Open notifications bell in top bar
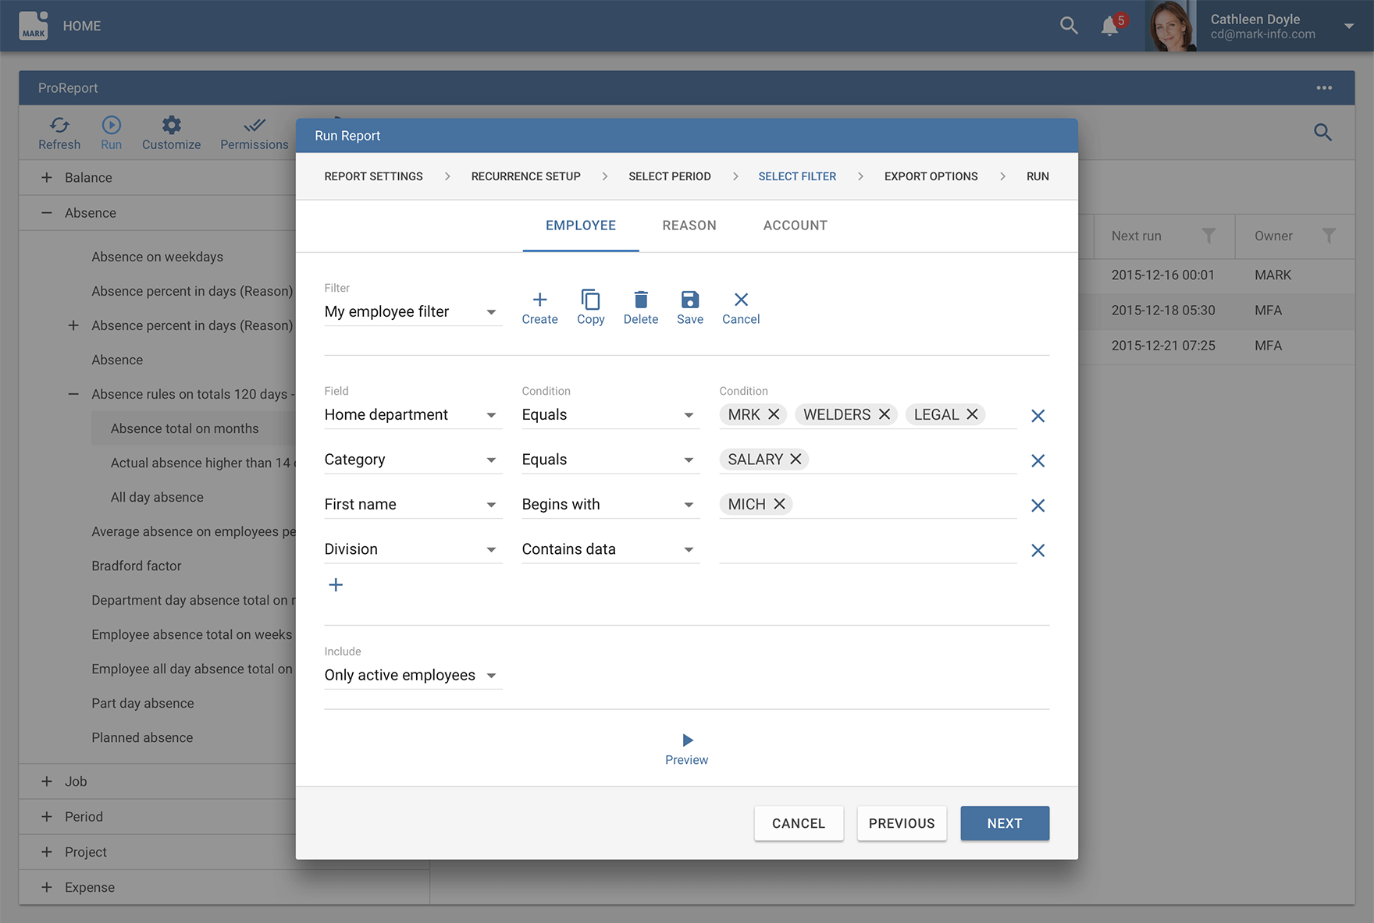This screenshot has width=1374, height=923. pos(1109,26)
